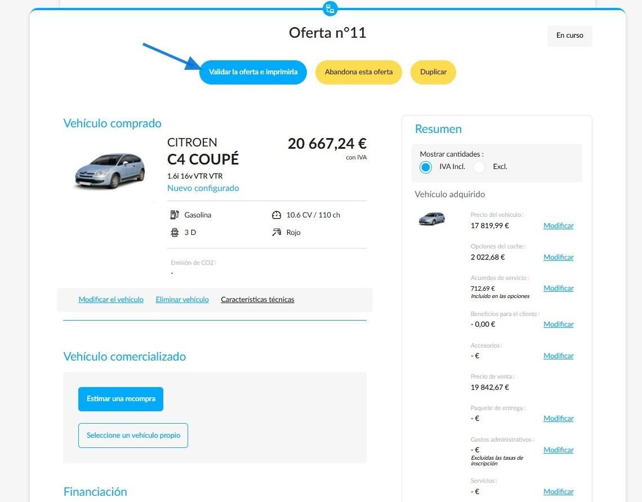Click the Rojo paint color icon
Image resolution: width=642 pixels, height=502 pixels.
pos(277,232)
